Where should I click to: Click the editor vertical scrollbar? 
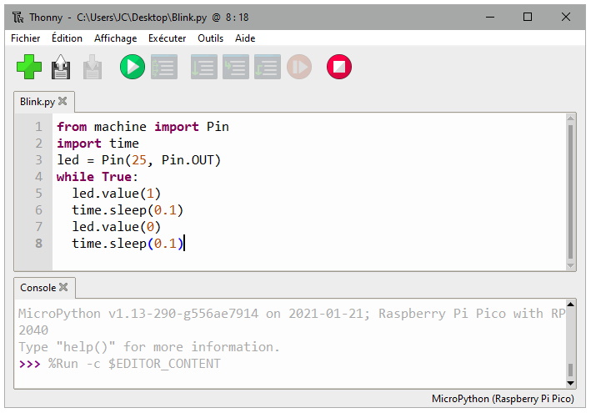pyautogui.click(x=570, y=190)
